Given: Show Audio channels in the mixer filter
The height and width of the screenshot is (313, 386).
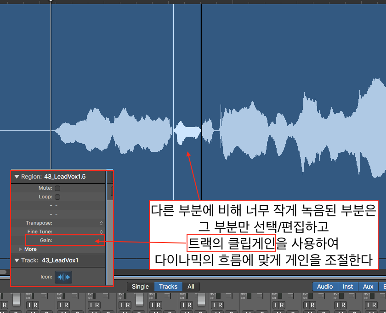Looking at the screenshot, I should point(325,286).
